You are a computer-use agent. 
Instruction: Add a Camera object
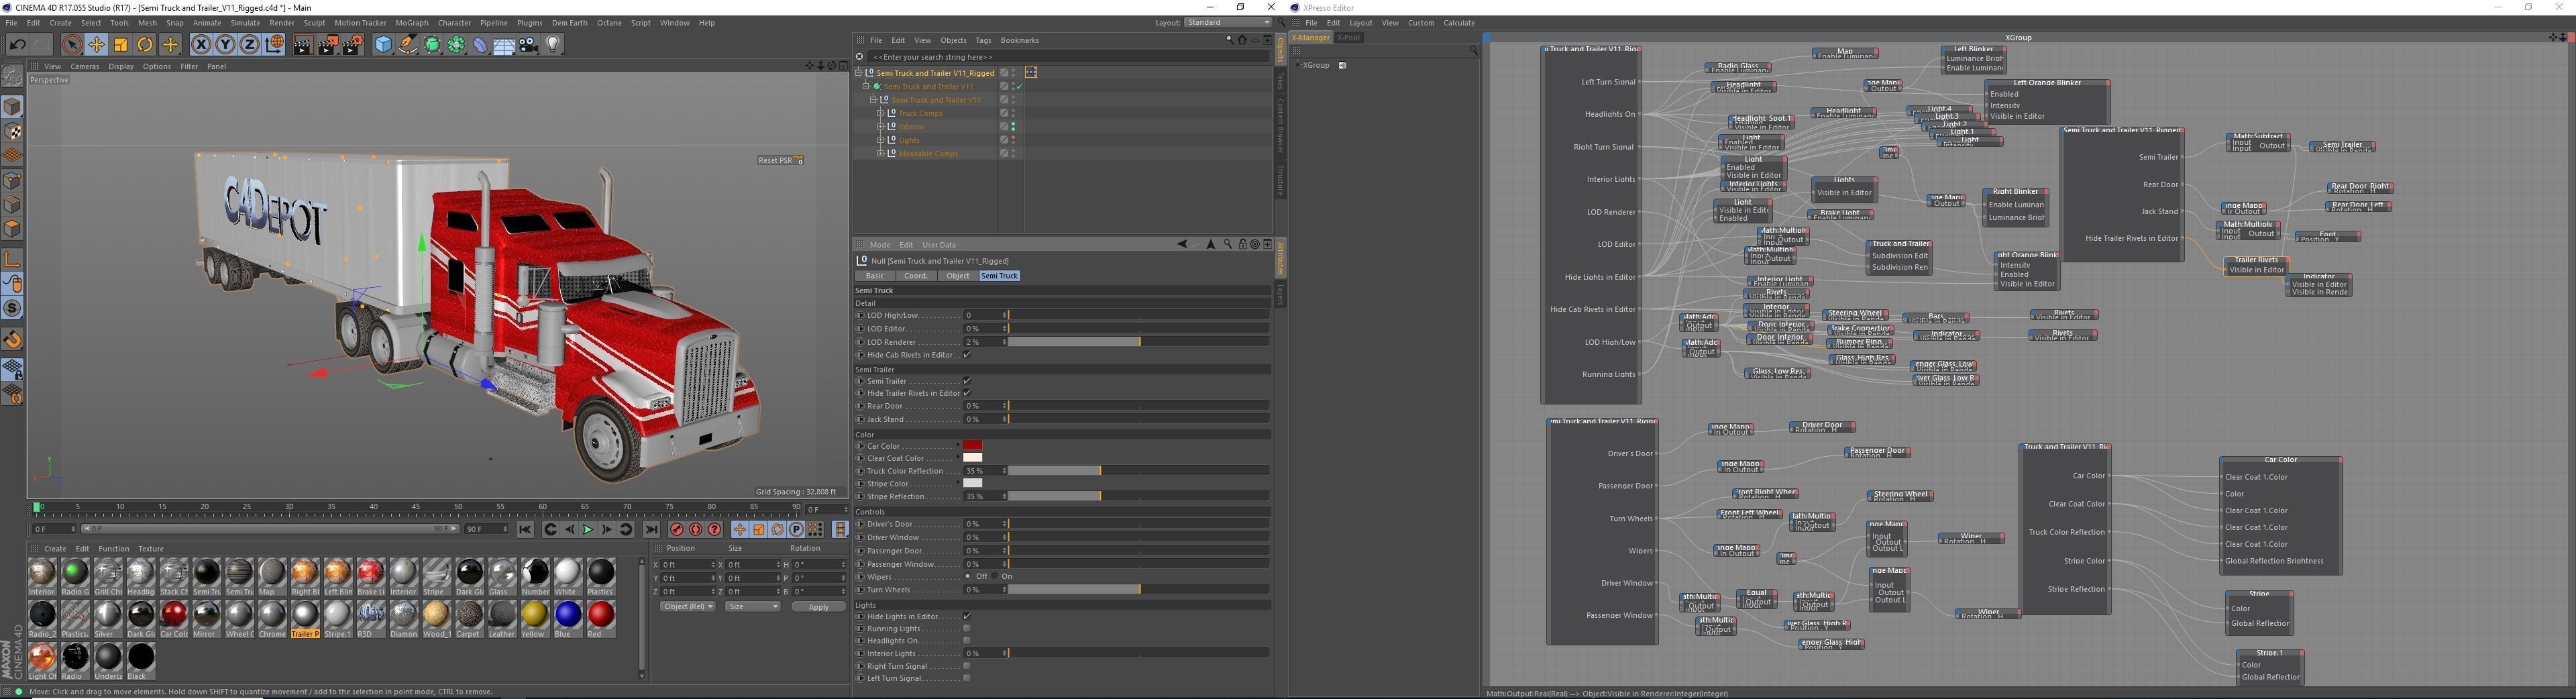tap(529, 45)
